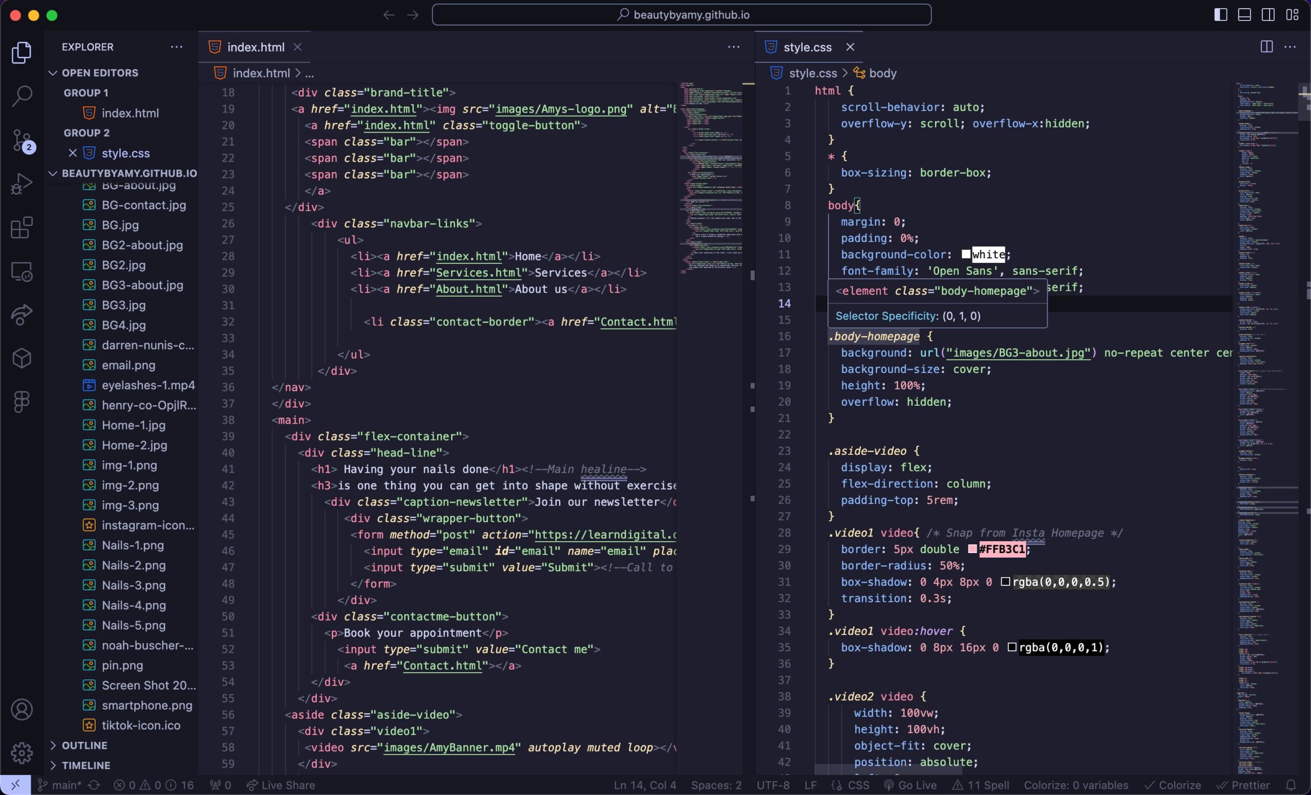
Task: Open the Live Share view icon
Action: (x=22, y=315)
